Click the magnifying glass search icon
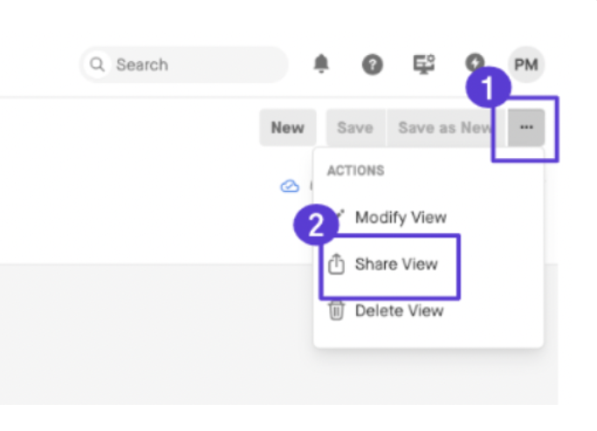Viewport: 597px width, 431px height. (97, 65)
